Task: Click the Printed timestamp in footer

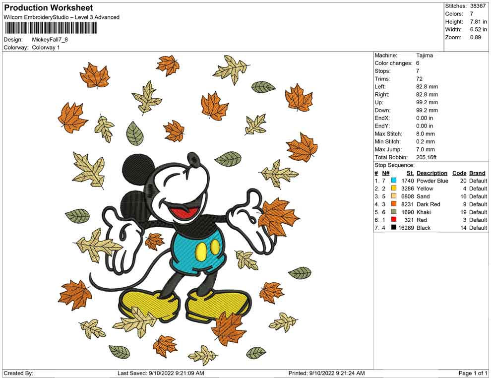Action: pyautogui.click(x=326, y=373)
